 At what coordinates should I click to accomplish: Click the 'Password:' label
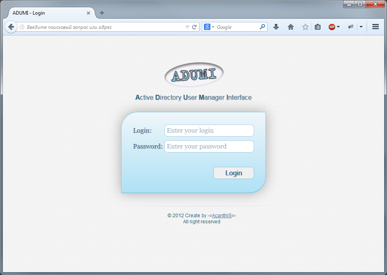pyautogui.click(x=148, y=146)
